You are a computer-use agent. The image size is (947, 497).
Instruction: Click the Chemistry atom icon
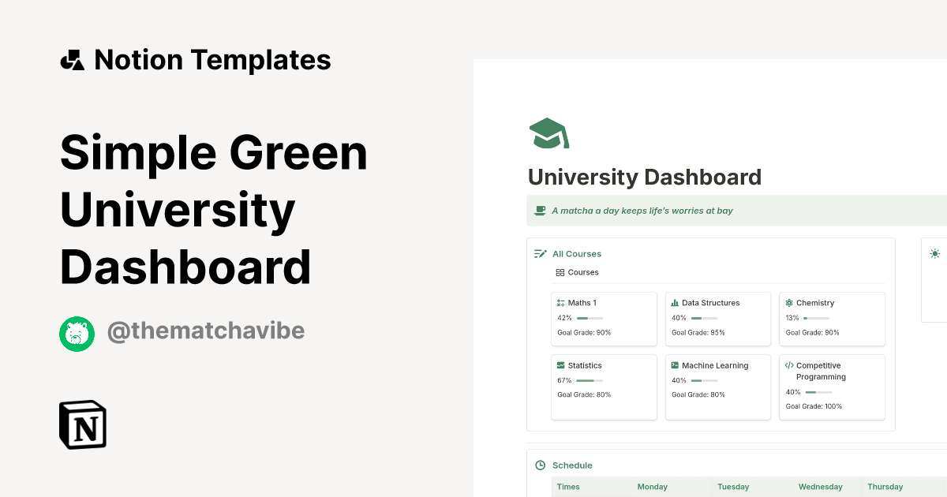pos(788,302)
